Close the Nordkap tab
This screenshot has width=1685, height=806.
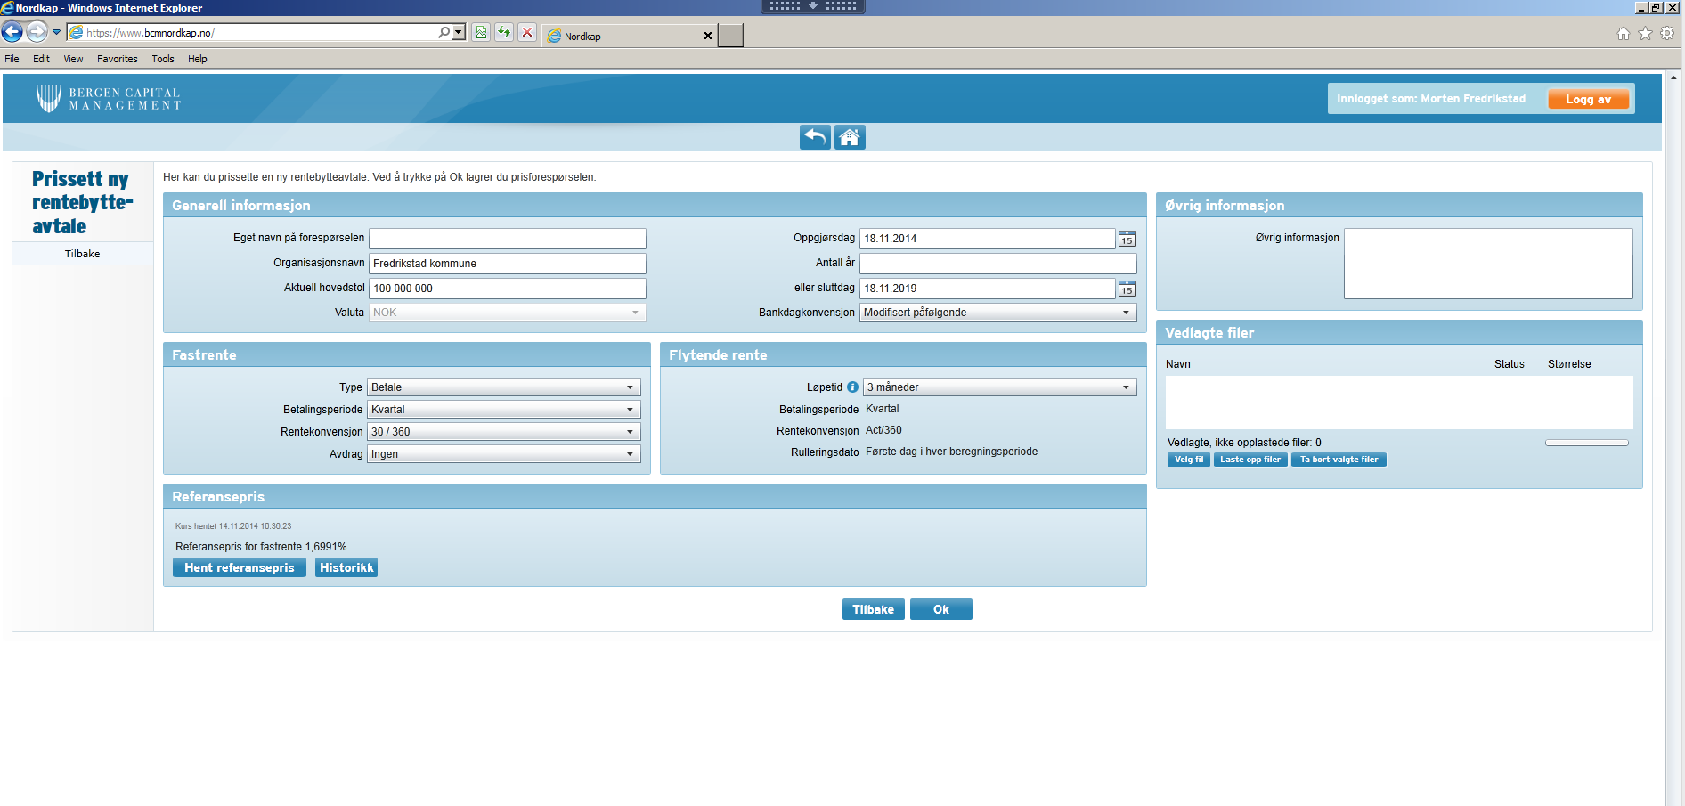tap(708, 37)
